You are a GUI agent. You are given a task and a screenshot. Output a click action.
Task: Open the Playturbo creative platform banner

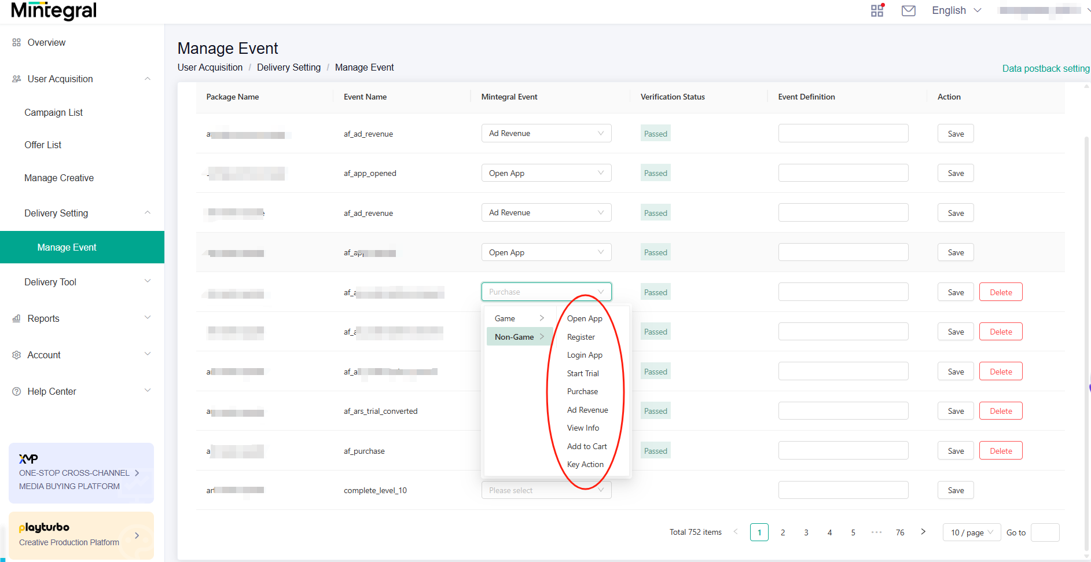pos(81,535)
